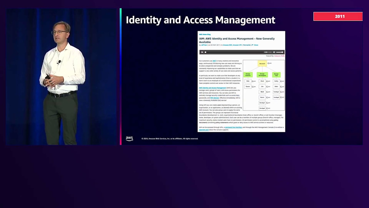The height and width of the screenshot is (208, 369).
Task: Select the Group: Admins green box
Action: click(x=248, y=75)
